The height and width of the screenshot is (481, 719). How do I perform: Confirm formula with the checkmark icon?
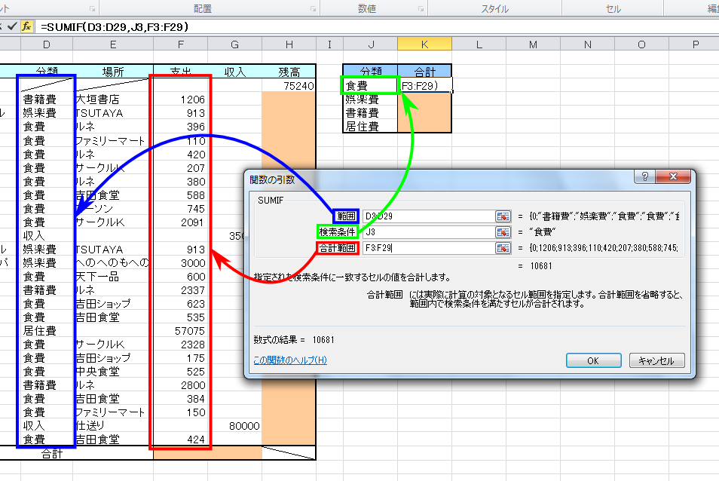(x=12, y=26)
